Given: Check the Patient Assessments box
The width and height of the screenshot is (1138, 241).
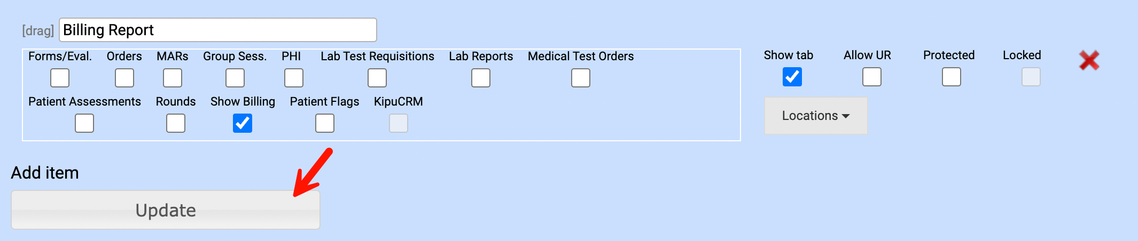Looking at the screenshot, I should tap(84, 123).
